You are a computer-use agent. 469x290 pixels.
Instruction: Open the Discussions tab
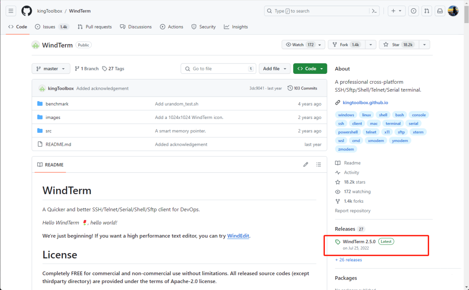tap(136, 27)
